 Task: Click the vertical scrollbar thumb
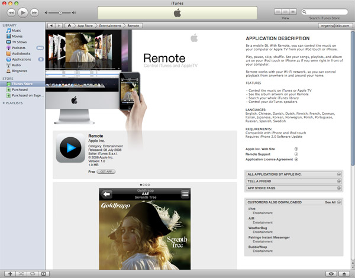click(353, 98)
